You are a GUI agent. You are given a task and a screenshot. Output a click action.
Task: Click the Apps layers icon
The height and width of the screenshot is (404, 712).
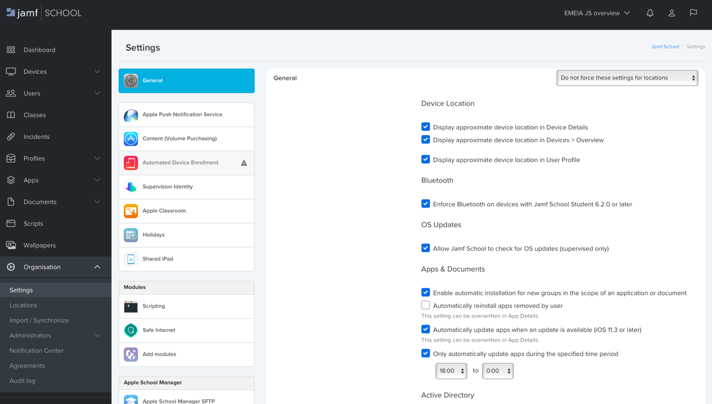pos(11,180)
